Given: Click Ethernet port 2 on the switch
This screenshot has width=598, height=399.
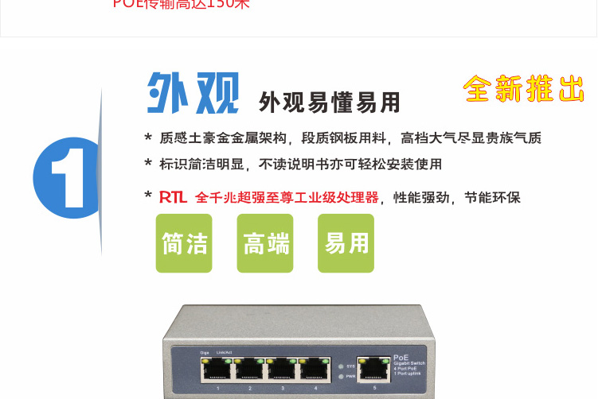Looking at the screenshot, I should pos(250,370).
